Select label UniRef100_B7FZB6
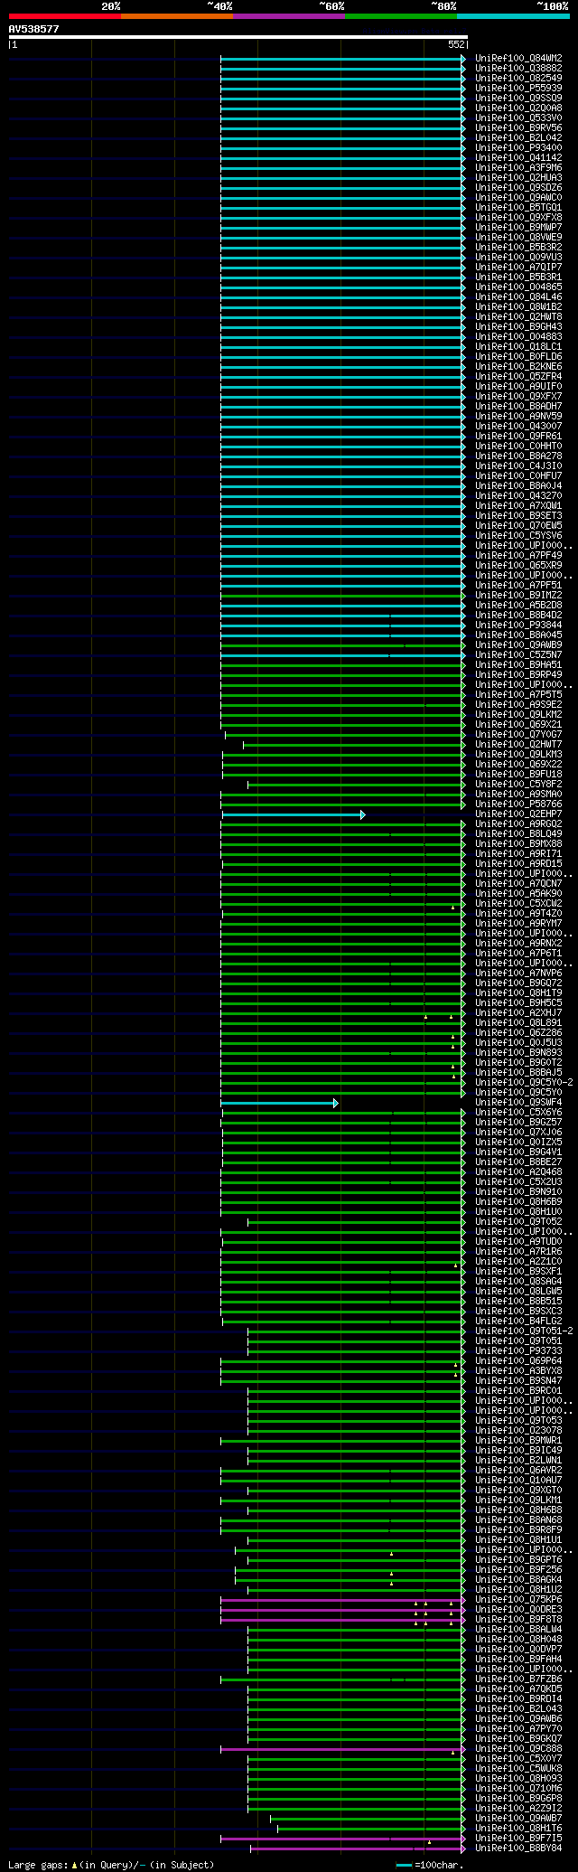 pyautogui.click(x=518, y=1679)
